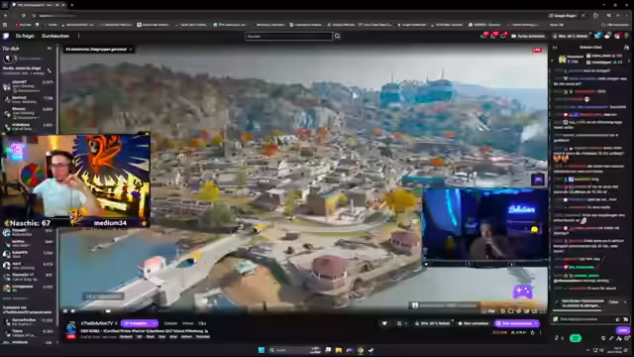
Task: Click the purple Chat send button
Action: [x=623, y=330]
